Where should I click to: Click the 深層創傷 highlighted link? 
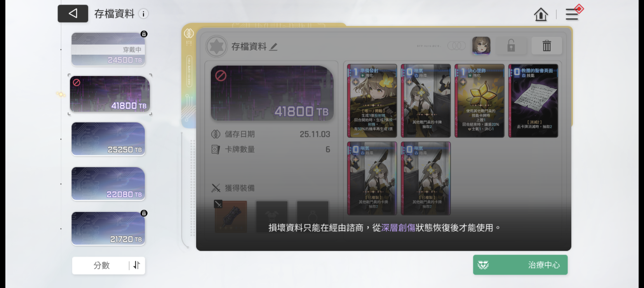pyautogui.click(x=398, y=228)
